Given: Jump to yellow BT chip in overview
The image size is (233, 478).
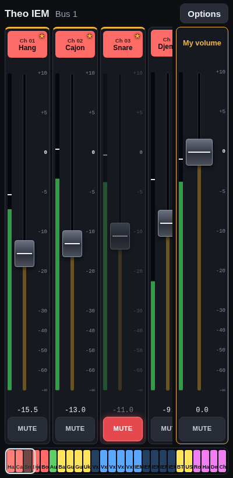Looking at the screenshot, I should pyautogui.click(x=180, y=461).
